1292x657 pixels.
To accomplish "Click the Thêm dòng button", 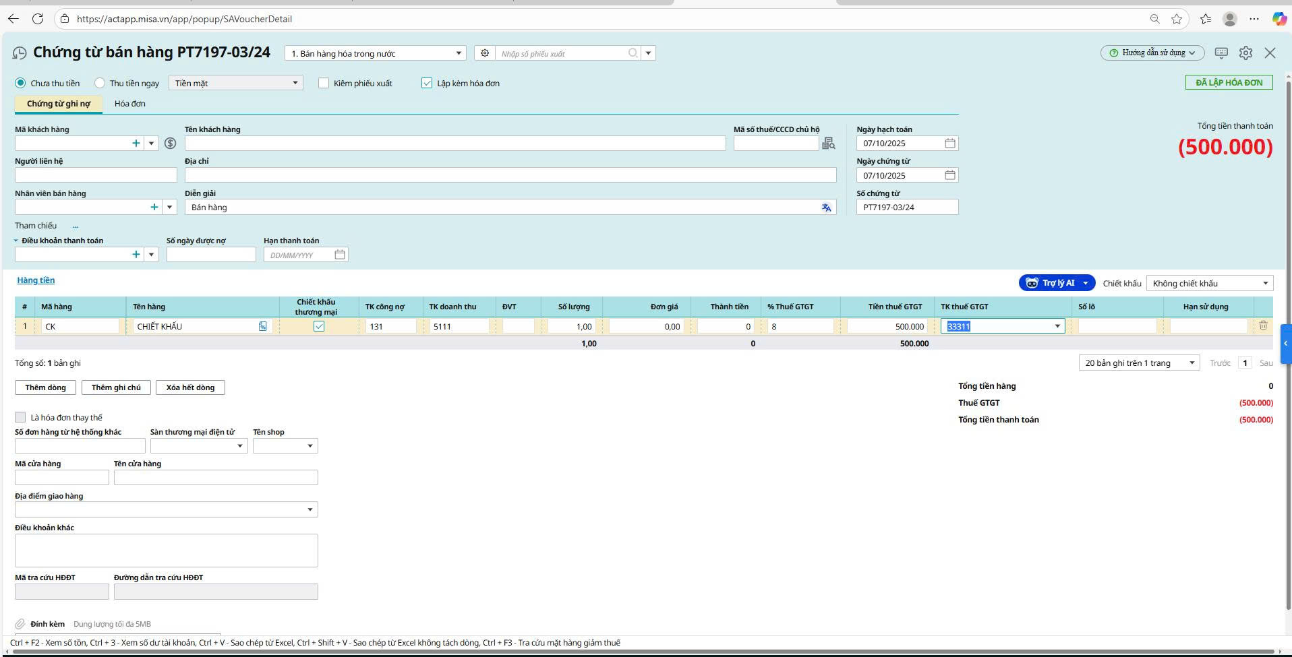I will [x=45, y=387].
